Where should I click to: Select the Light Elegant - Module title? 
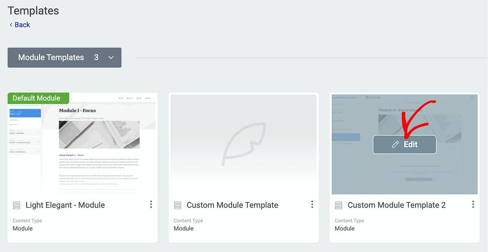coord(65,205)
